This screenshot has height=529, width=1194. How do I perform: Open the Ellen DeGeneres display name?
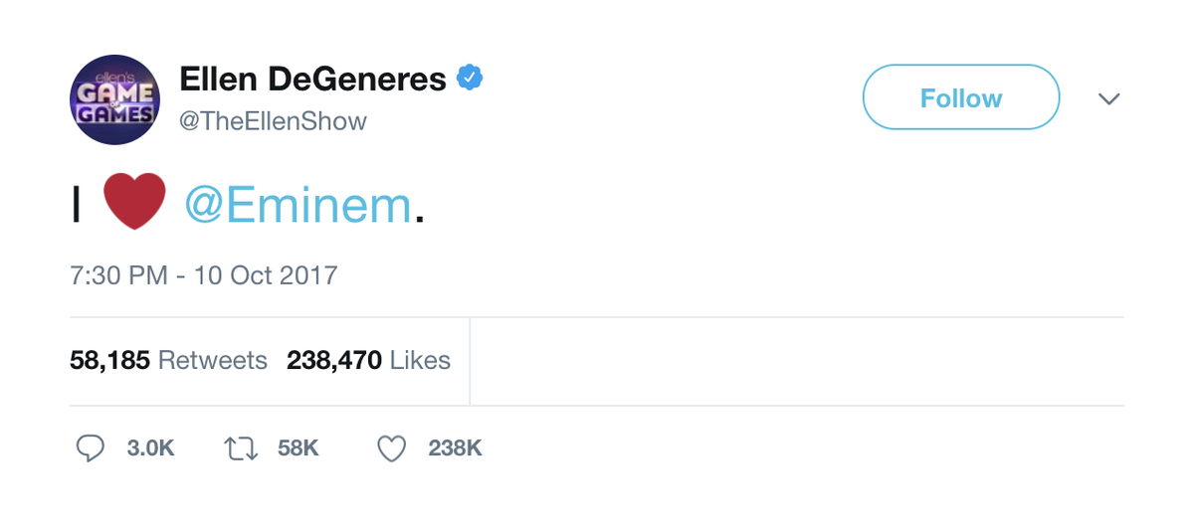[312, 79]
